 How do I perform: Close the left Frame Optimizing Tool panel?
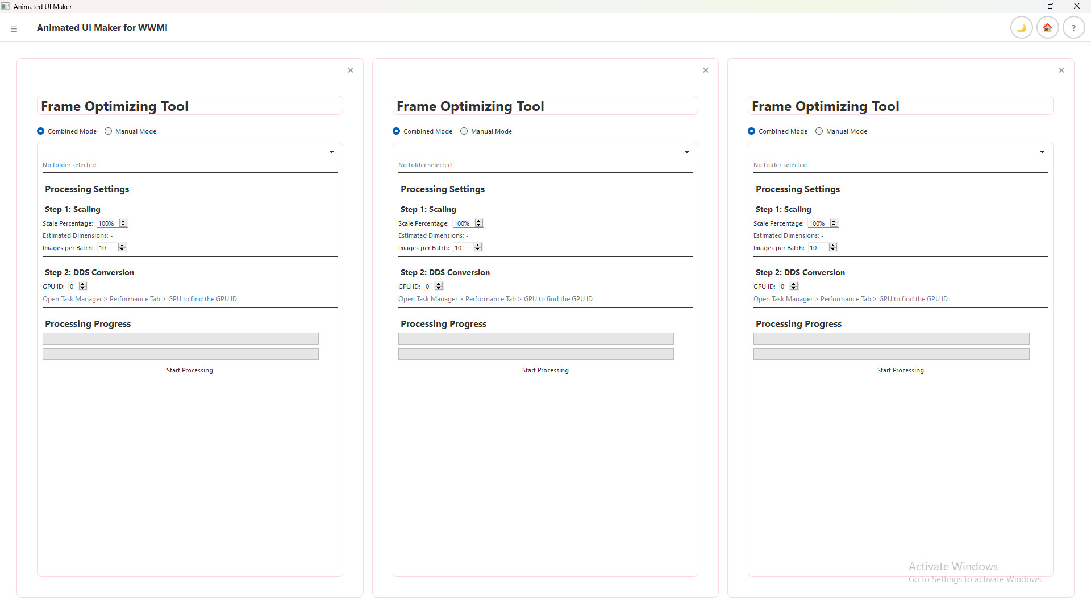tap(351, 70)
